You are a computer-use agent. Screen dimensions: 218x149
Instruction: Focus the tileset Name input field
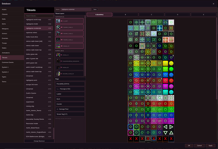click(76, 9)
